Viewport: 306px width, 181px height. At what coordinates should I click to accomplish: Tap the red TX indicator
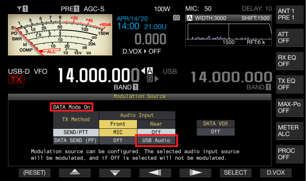click(16, 79)
